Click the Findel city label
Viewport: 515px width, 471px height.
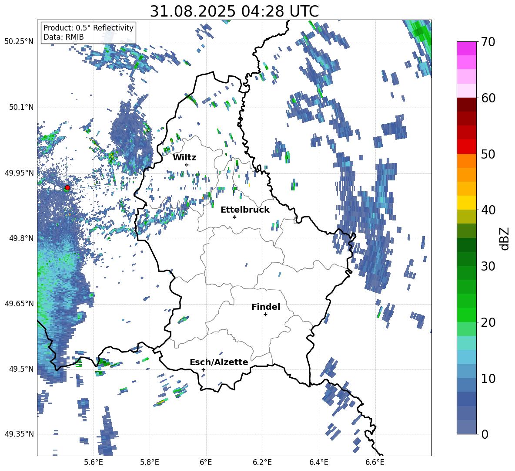(x=266, y=307)
